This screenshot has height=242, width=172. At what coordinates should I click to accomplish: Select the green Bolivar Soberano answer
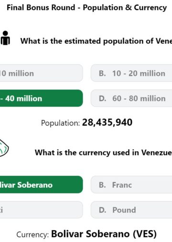(x=42, y=185)
